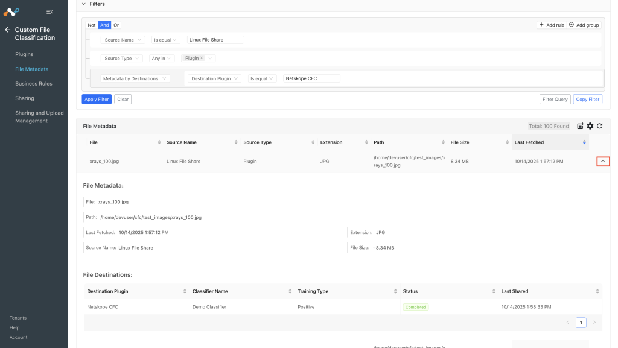Click the Clear button
The height and width of the screenshot is (348, 618).
click(x=123, y=99)
